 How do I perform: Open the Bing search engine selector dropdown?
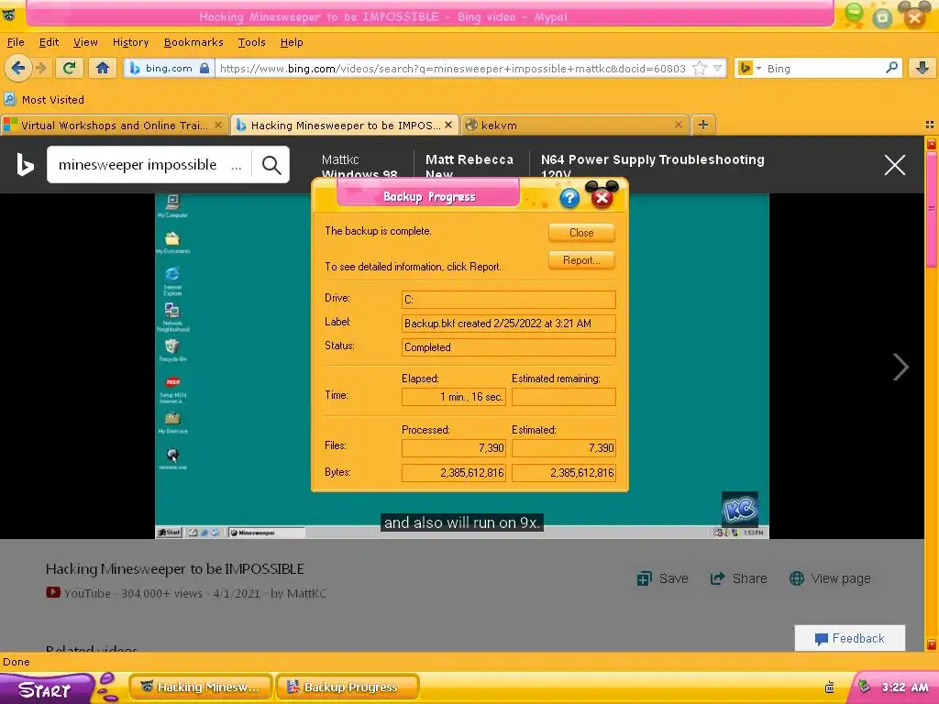749,68
